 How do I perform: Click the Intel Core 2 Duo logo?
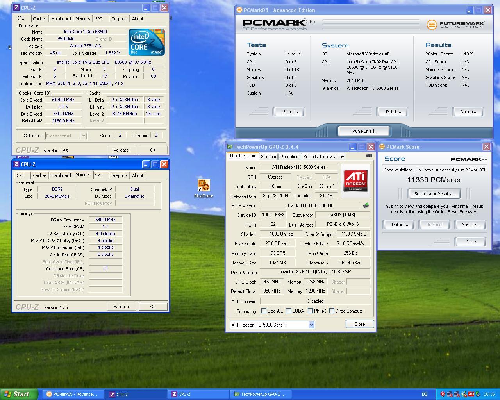point(146,42)
